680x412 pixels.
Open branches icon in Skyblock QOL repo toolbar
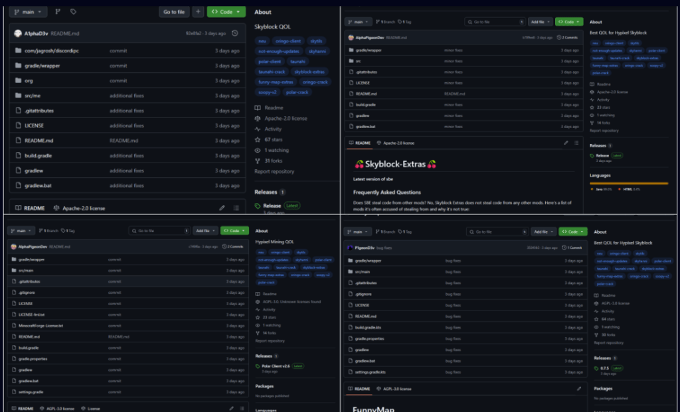coord(58,12)
